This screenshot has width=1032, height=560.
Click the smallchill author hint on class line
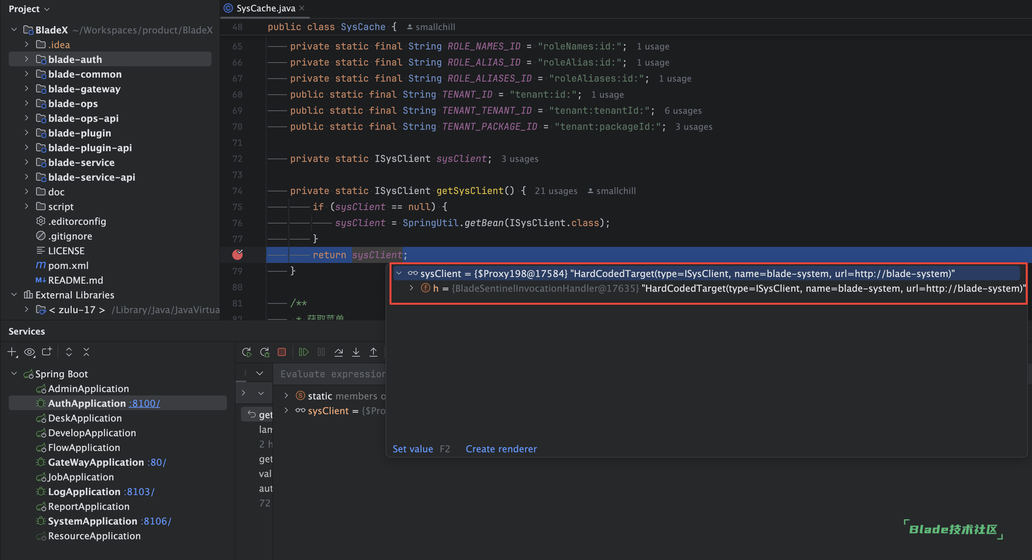pyautogui.click(x=431, y=27)
